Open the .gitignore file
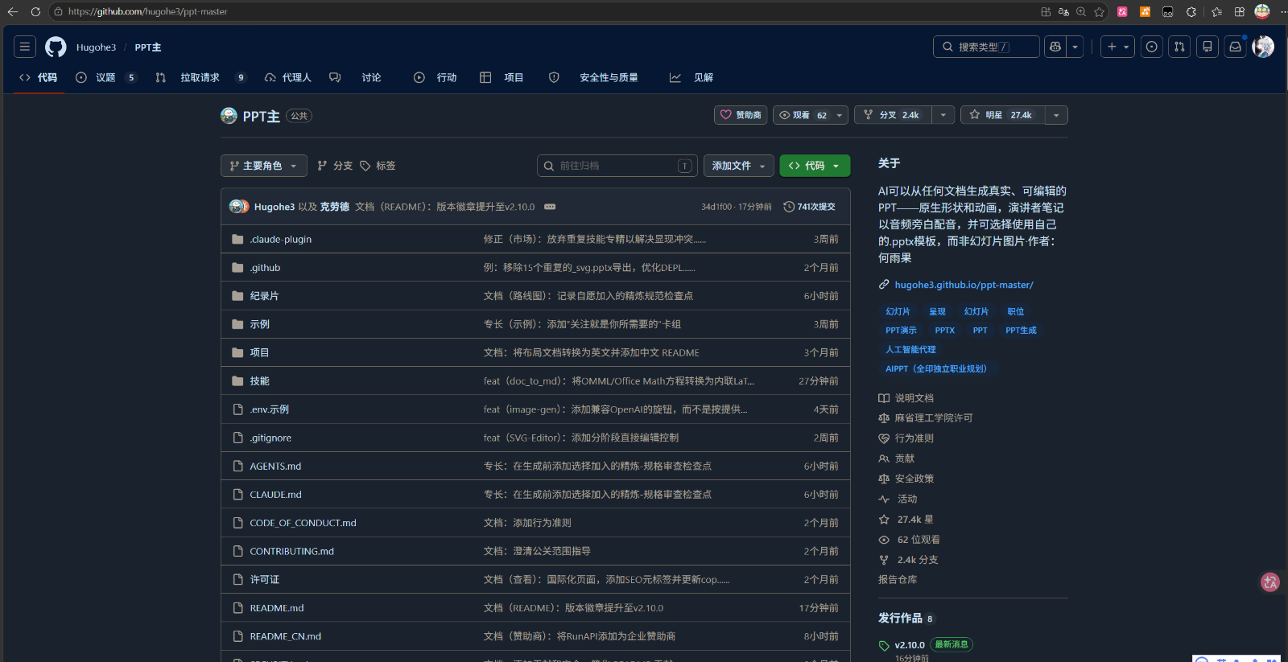Screen dimensions: 1288x662 [270, 438]
